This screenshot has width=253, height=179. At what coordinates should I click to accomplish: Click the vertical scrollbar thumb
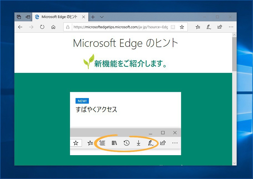[x=234, y=54]
